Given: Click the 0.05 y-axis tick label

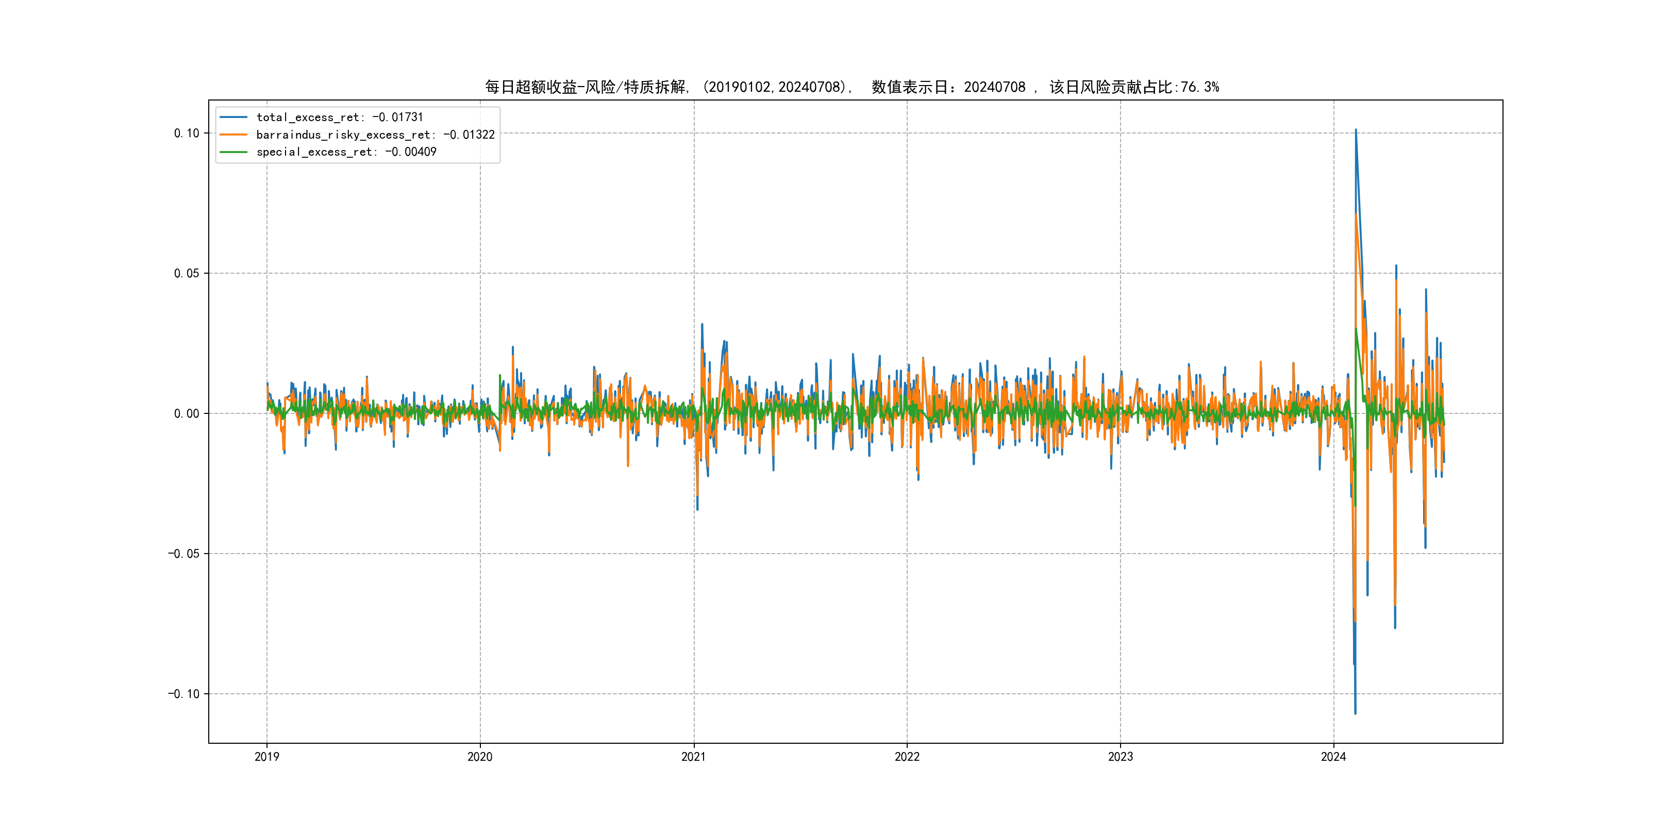Looking at the screenshot, I should pyautogui.click(x=187, y=273).
